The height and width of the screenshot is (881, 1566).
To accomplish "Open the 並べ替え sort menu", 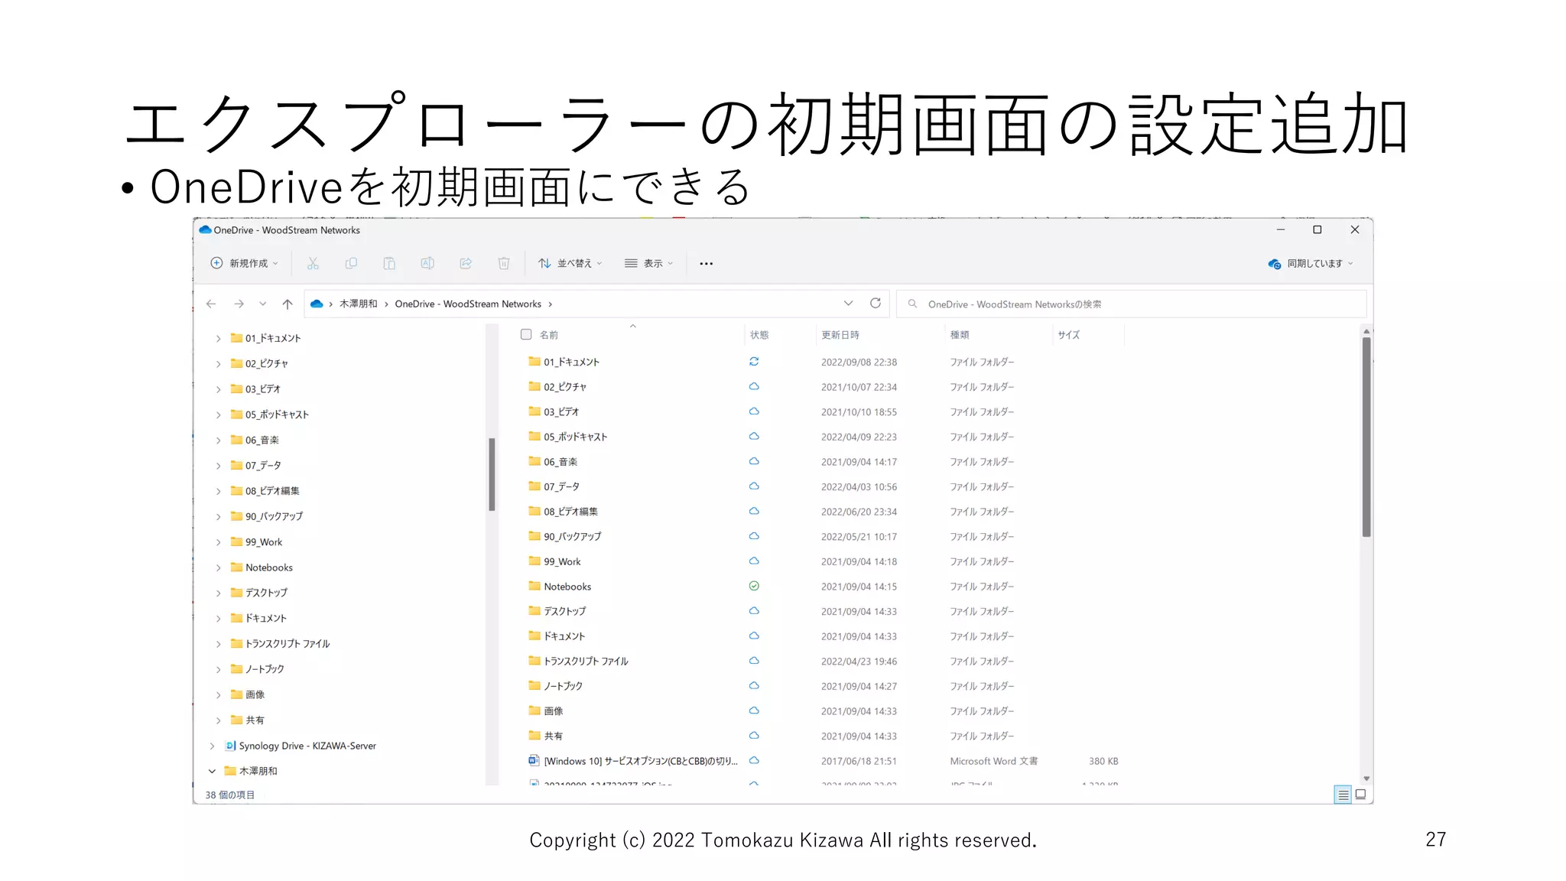I will (570, 263).
